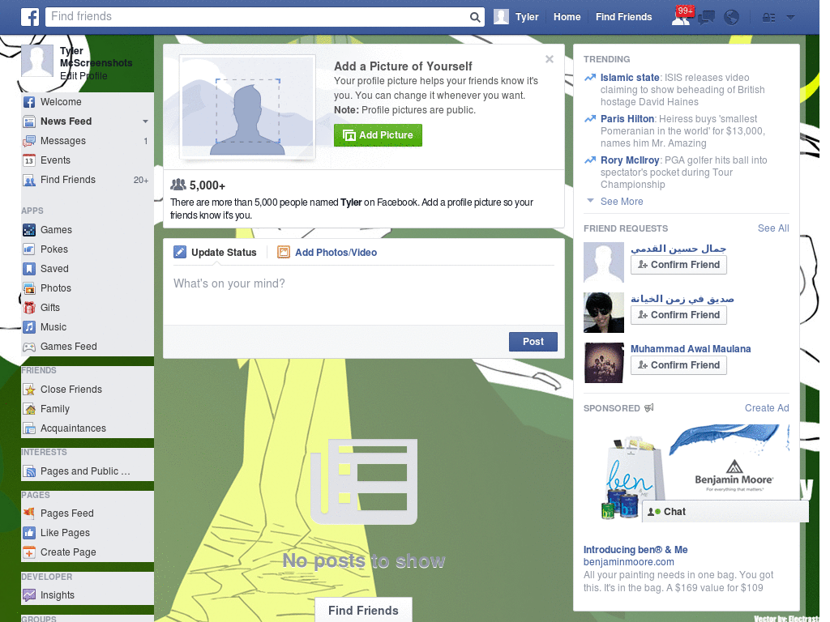Open Pages and Public feed icon
Viewport: 830px width, 622px height.
(x=29, y=471)
